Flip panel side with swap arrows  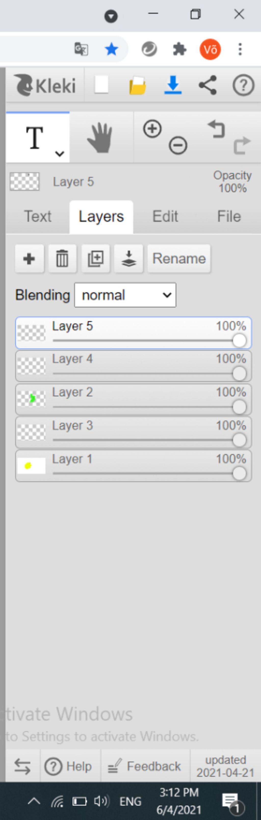[x=22, y=767]
